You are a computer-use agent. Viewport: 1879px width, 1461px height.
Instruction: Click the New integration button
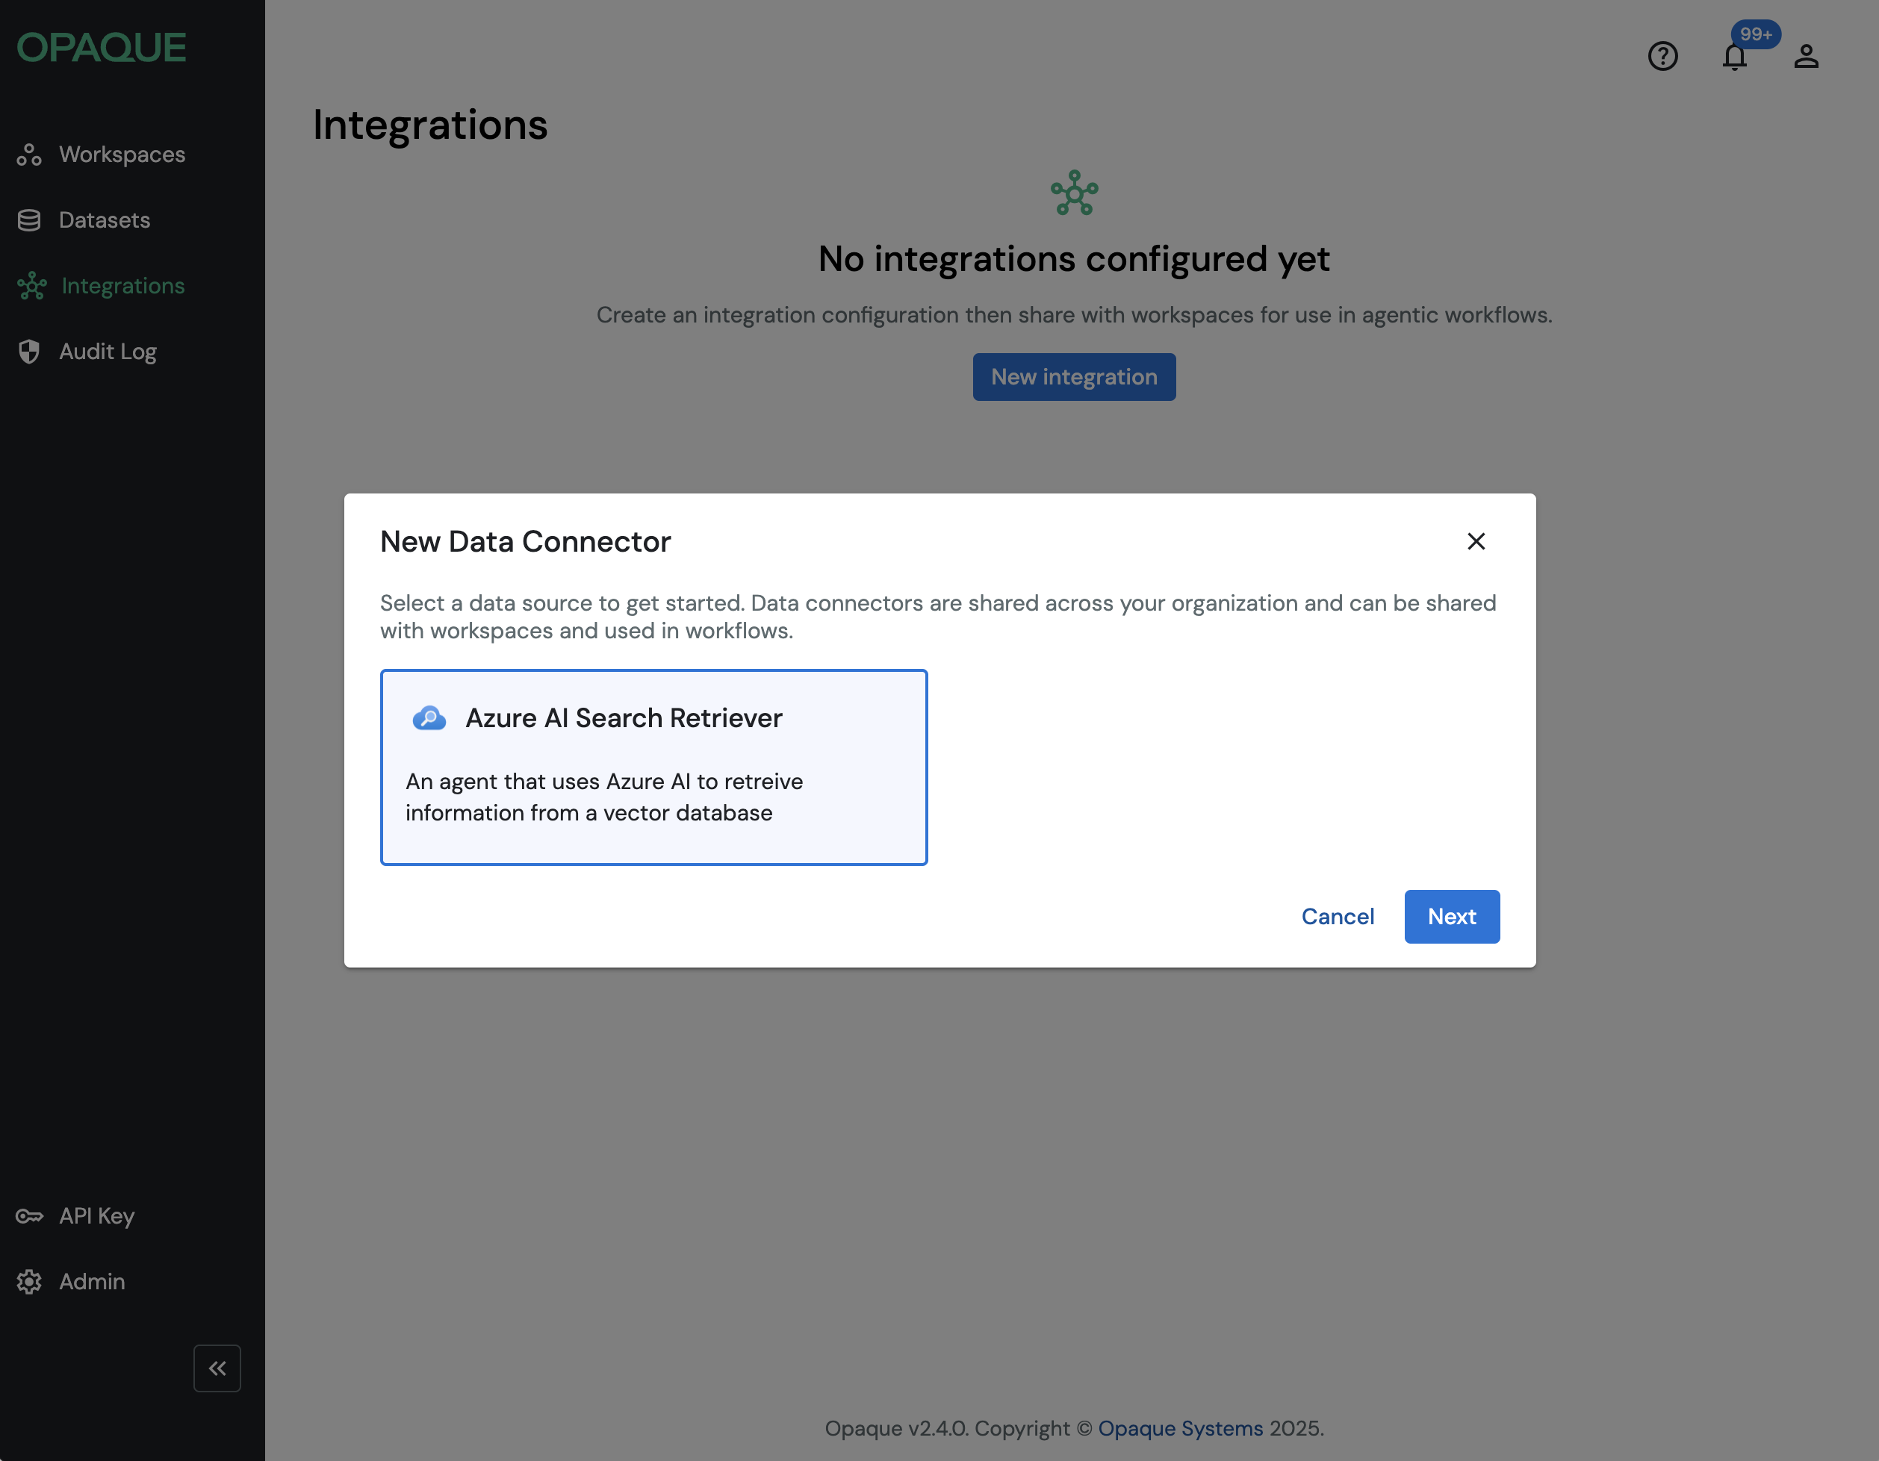1074,377
